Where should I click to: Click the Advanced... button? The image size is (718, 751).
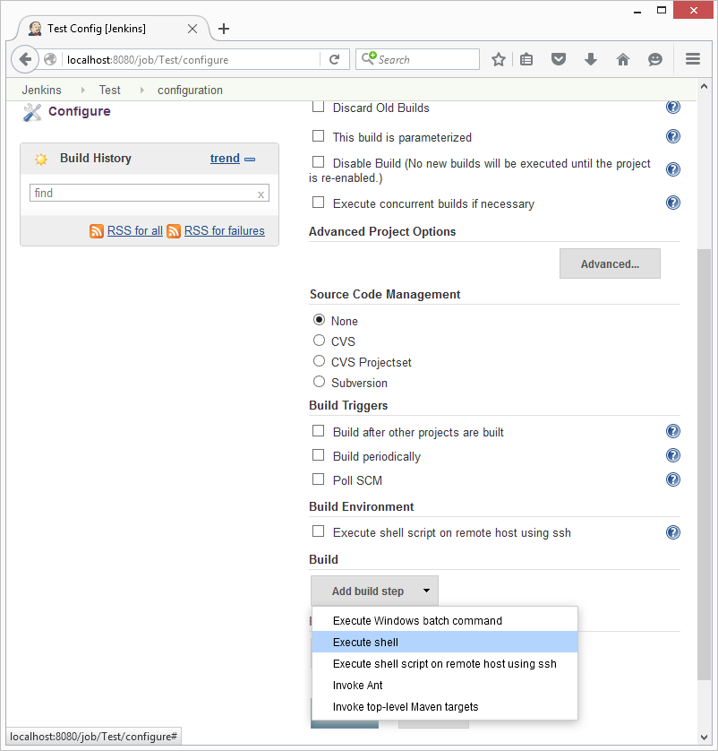(x=610, y=263)
